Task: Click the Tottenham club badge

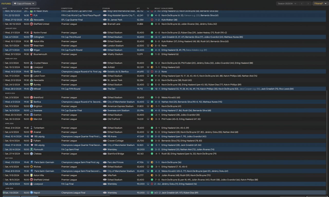Action: pos(31,128)
